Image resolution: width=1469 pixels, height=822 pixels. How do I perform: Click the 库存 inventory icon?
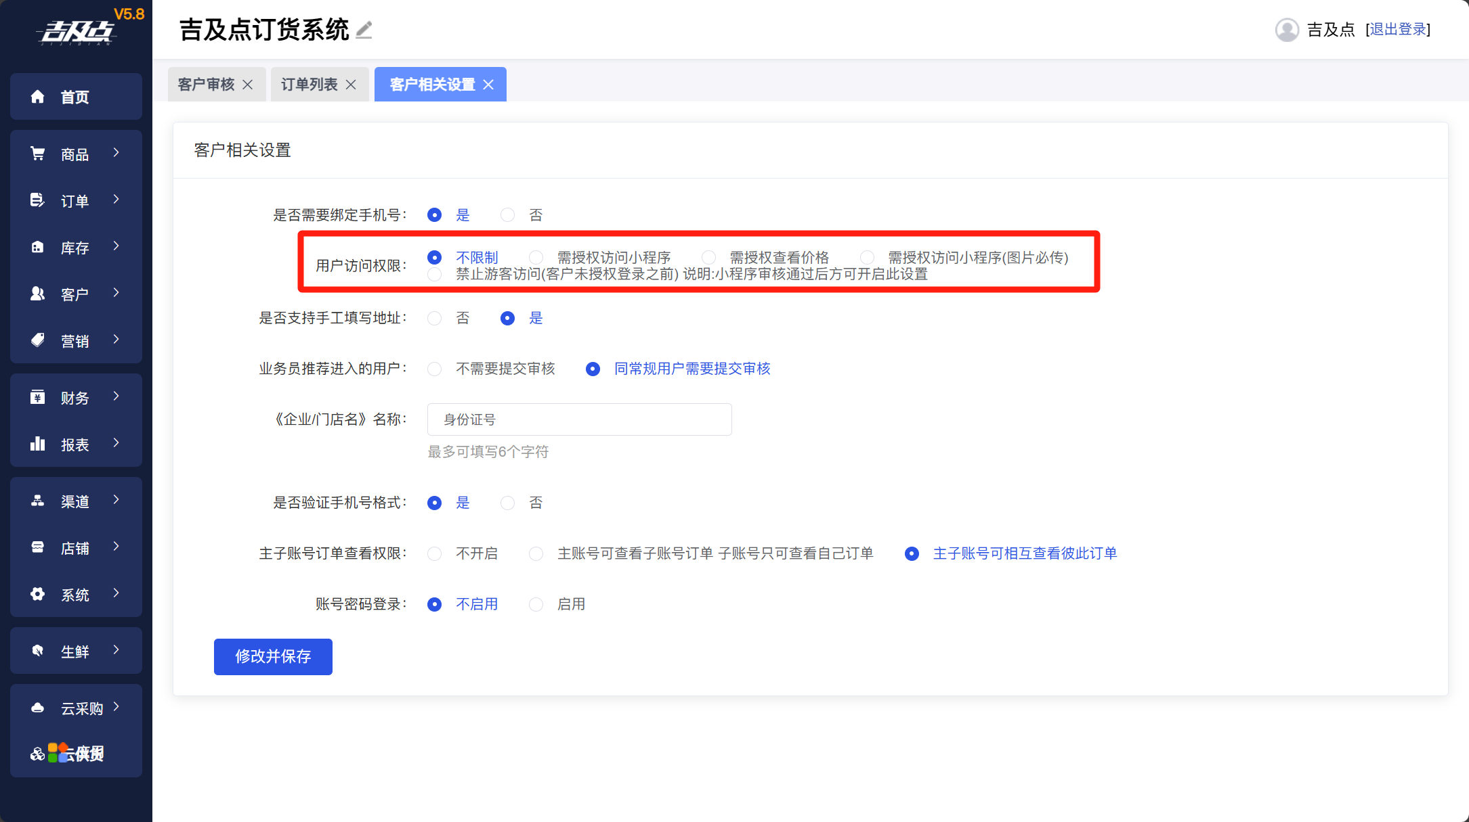point(38,248)
